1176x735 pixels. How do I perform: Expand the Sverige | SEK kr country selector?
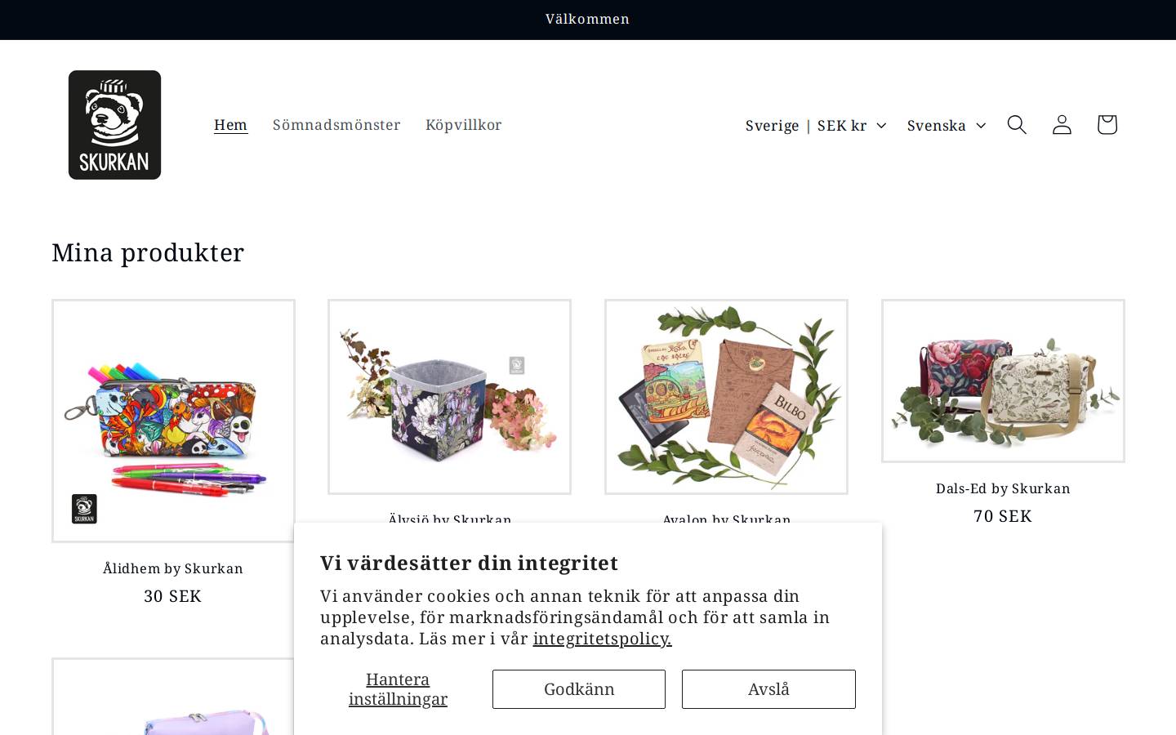point(815,125)
